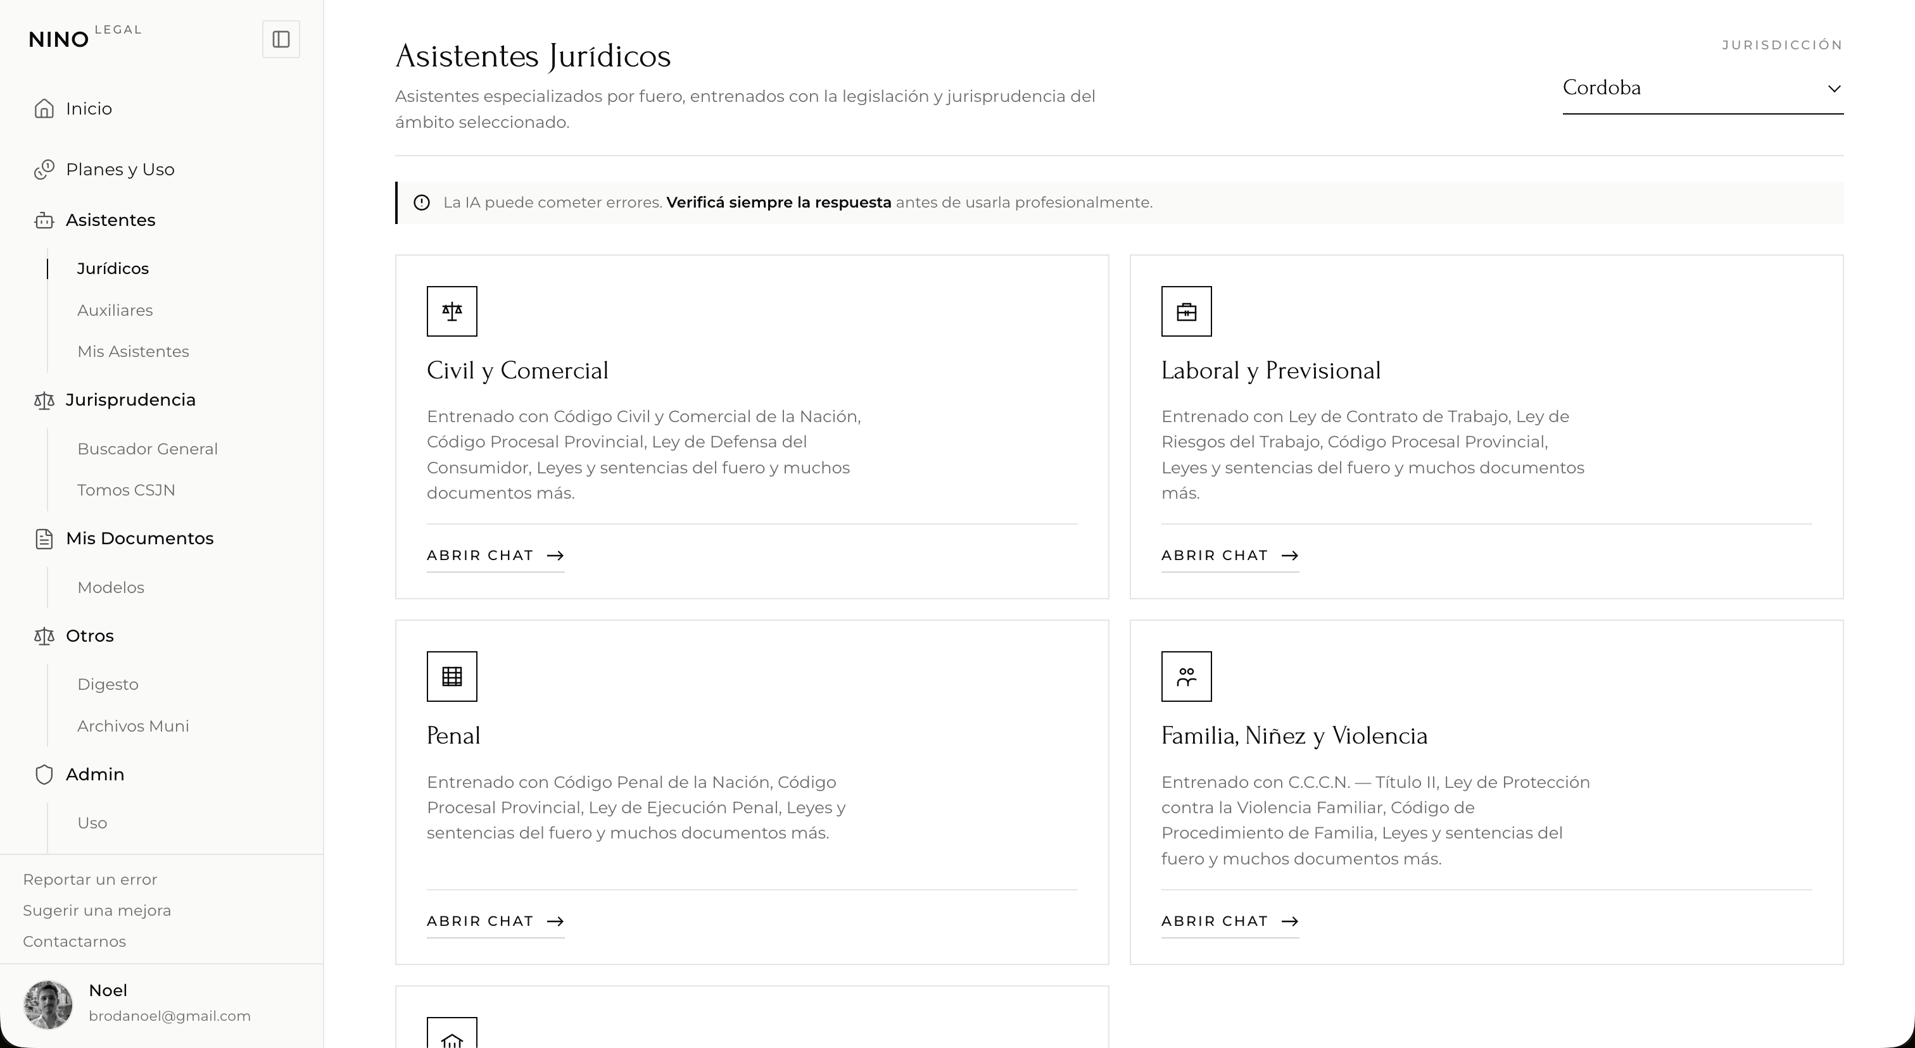This screenshot has width=1915, height=1048.
Task: Open the Jurisdicción dropdown showing Cordoba
Action: pos(1702,89)
